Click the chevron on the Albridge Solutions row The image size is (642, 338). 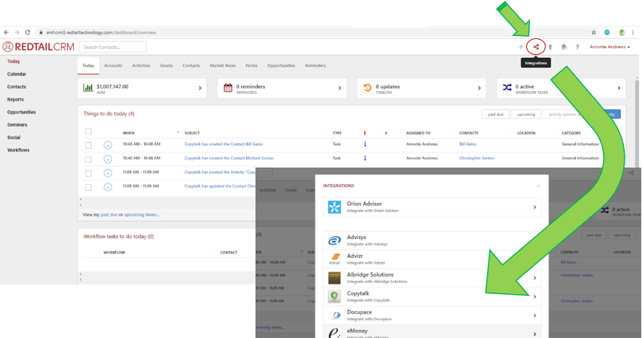[535, 278]
